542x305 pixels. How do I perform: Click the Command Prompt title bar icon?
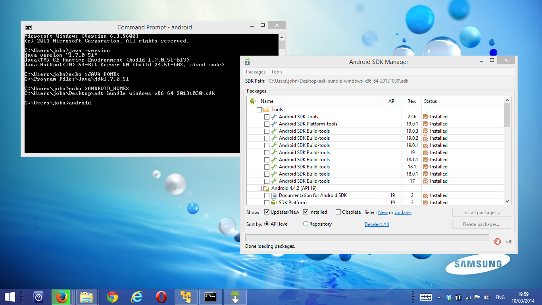click(28, 27)
